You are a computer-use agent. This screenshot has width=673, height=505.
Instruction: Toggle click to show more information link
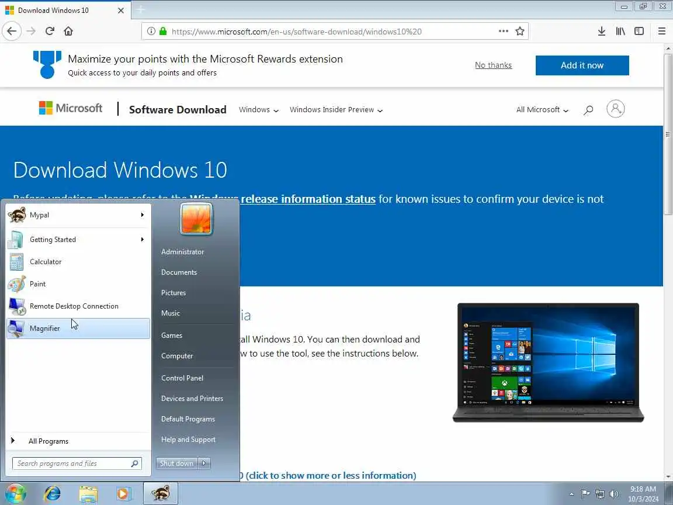331,475
